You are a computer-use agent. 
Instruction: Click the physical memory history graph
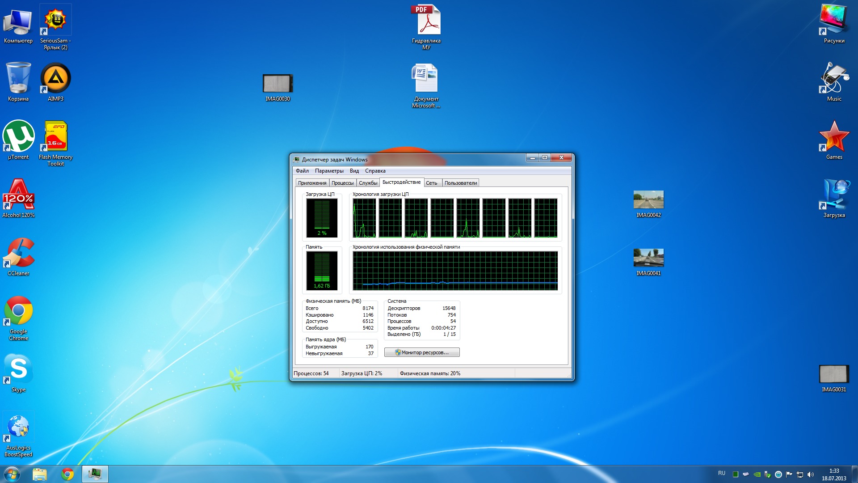pyautogui.click(x=455, y=271)
